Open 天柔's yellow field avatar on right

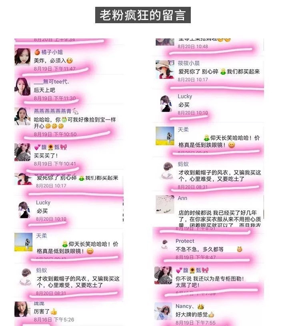[x=165, y=136]
